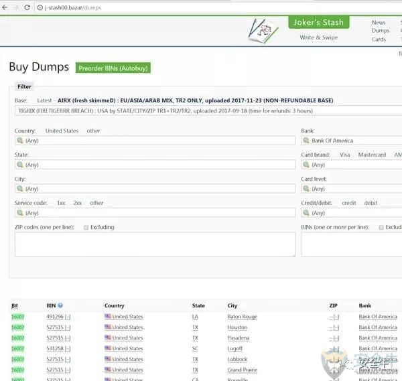
Task: Open the Cards menu item
Action: 379,40
